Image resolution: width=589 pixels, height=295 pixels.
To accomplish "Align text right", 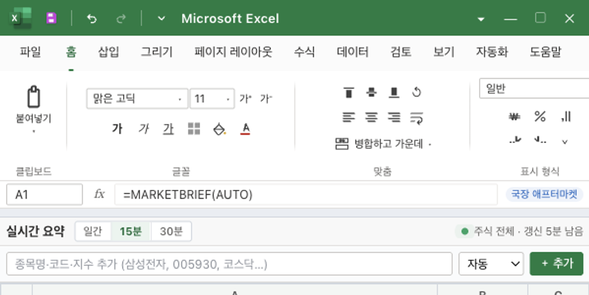I will coord(394,118).
